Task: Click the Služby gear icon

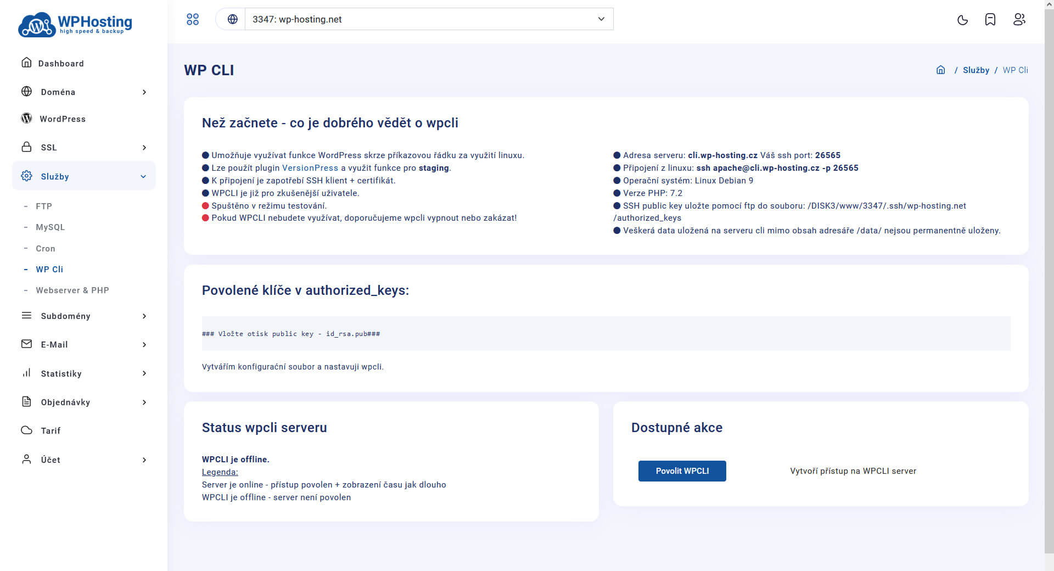Action: 26,176
